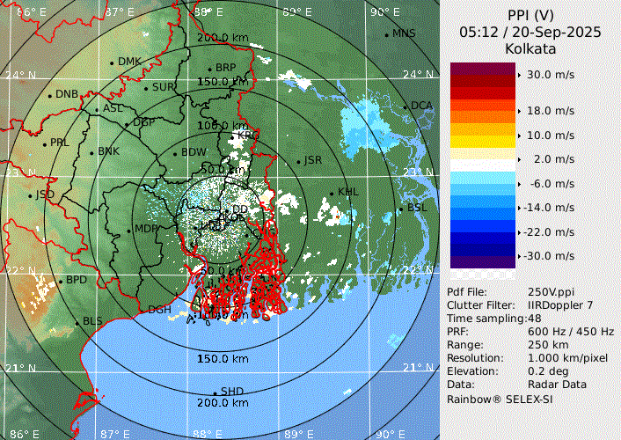Select the BLS coastal station marker
Screen dimensions: 621x440
tap(77, 322)
